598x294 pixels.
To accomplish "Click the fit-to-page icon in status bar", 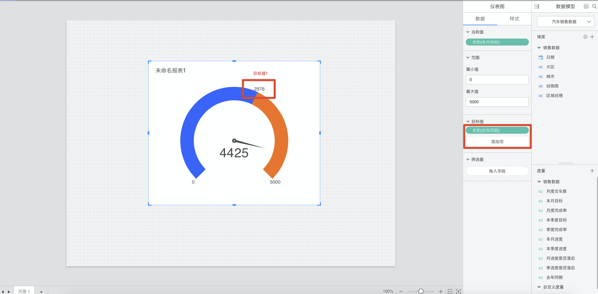I will point(458,291).
